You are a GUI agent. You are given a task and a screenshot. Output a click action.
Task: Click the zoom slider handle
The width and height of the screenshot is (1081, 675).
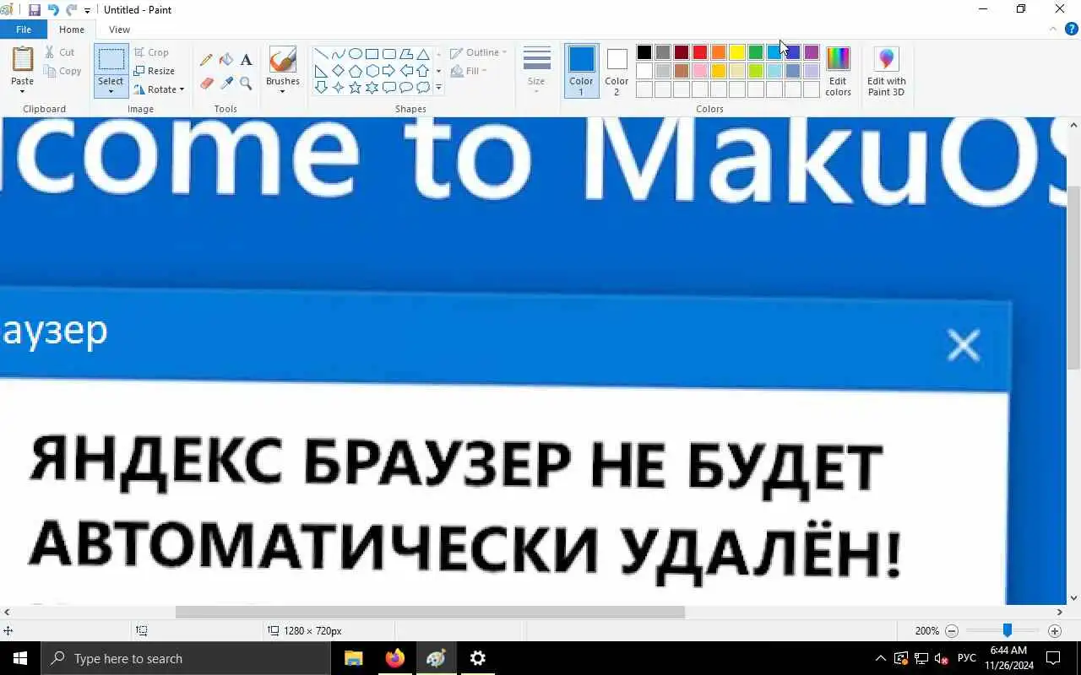1007,631
